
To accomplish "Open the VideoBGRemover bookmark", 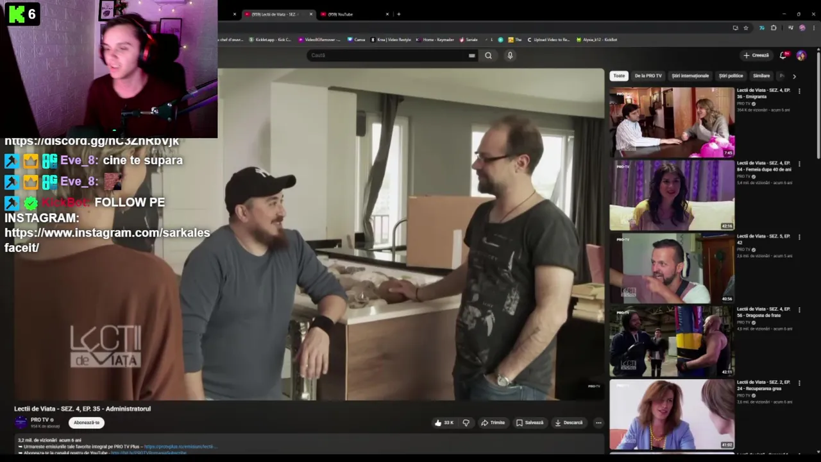I will pos(320,40).
